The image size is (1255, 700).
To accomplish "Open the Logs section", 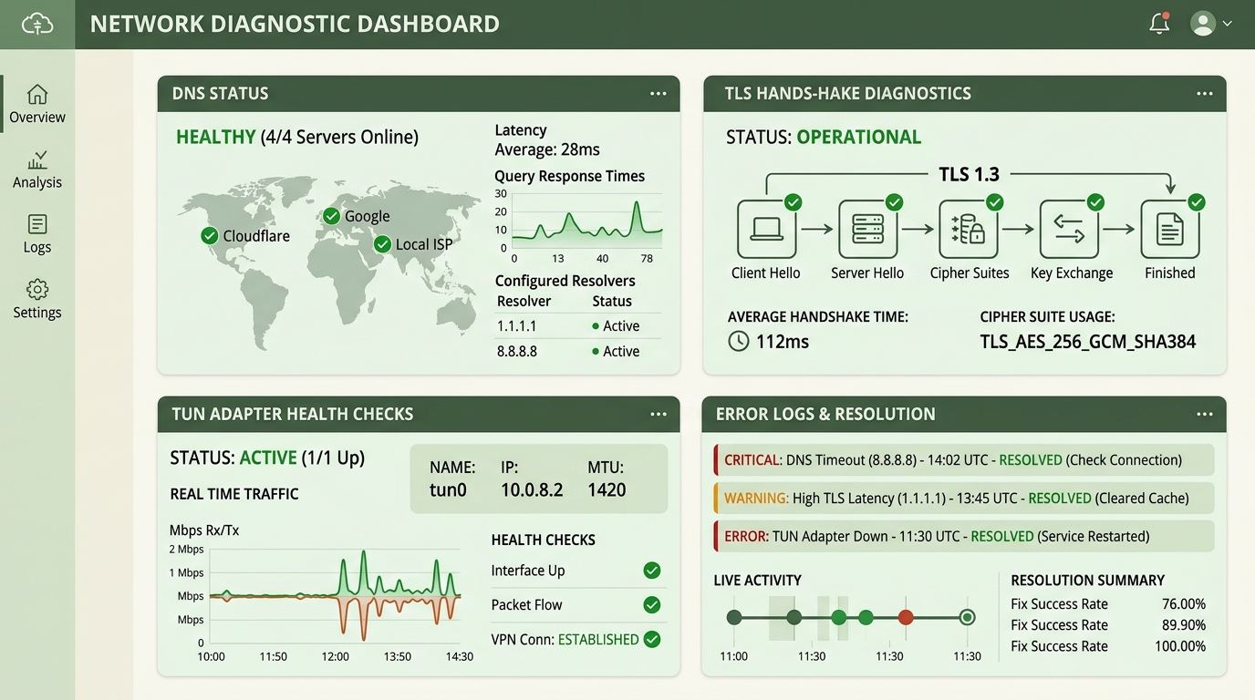I will (37, 234).
